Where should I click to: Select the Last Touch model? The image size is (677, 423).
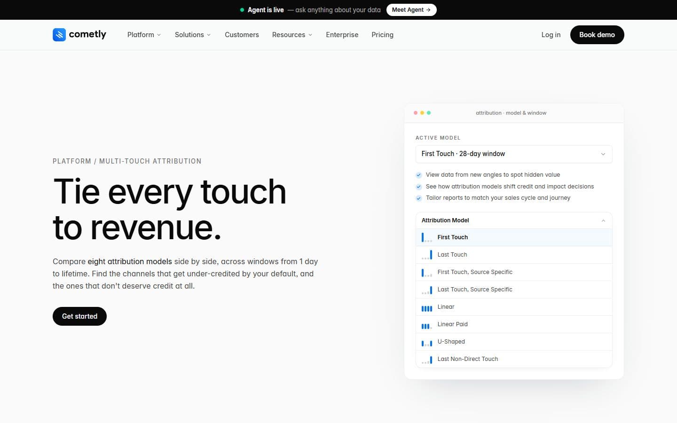[514, 255]
